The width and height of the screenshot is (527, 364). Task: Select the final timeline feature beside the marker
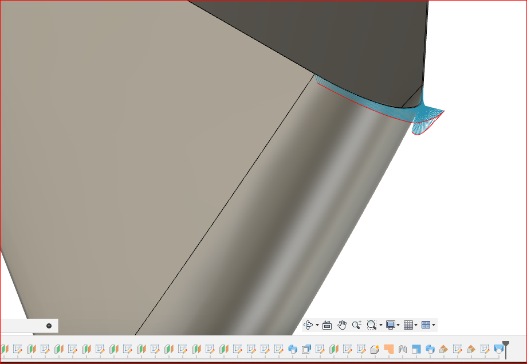[498, 349]
